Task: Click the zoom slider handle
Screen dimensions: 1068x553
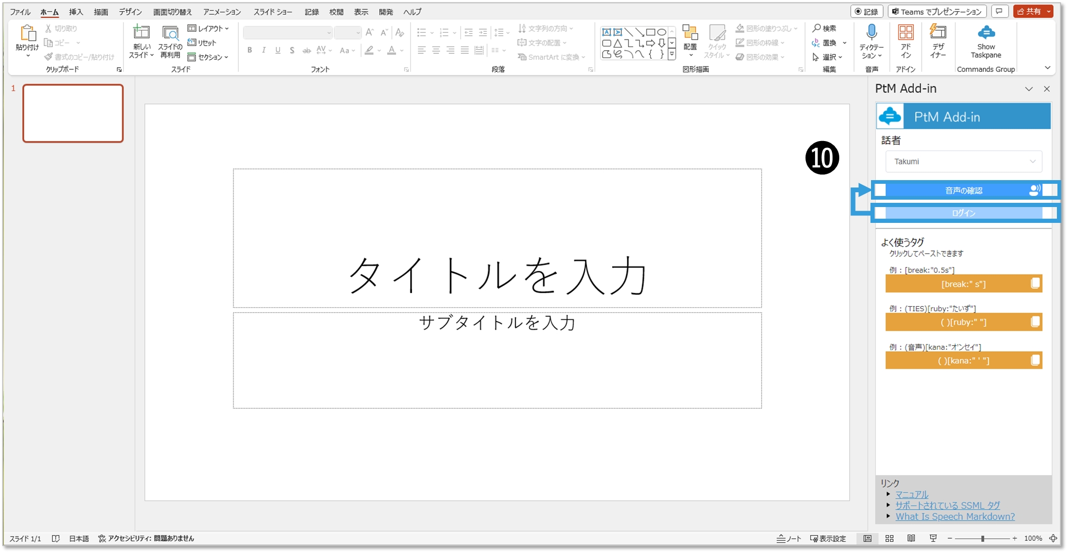Action: click(x=982, y=538)
